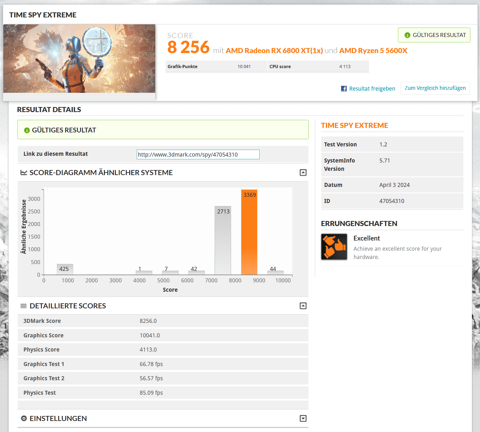Viewport: 480px width, 432px height.
Task: Click the Excellent achievement title
Action: coord(367,238)
